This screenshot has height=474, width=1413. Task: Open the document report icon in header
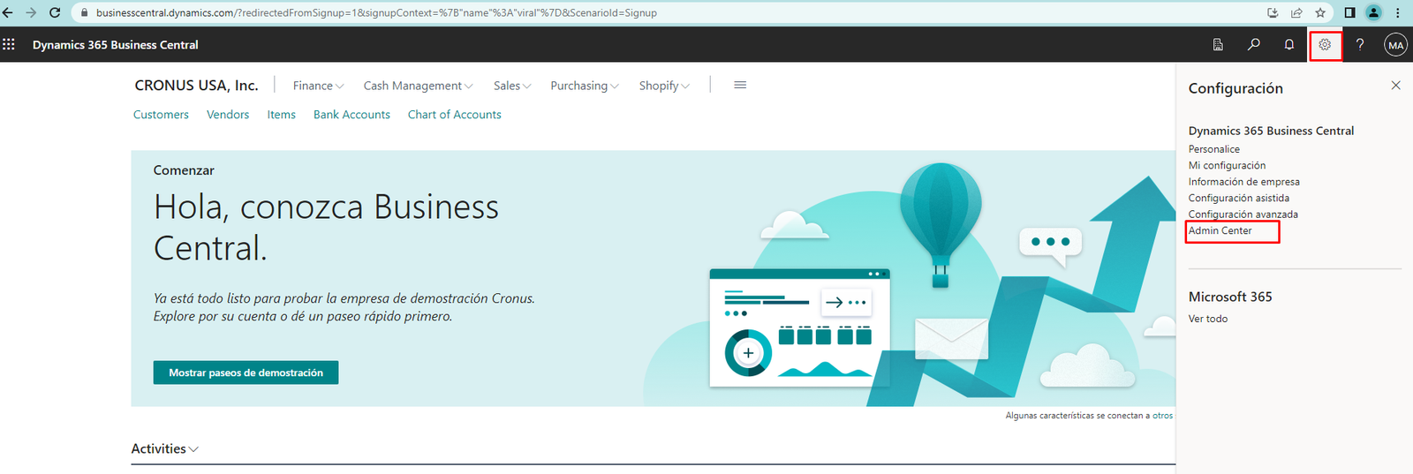tap(1218, 44)
